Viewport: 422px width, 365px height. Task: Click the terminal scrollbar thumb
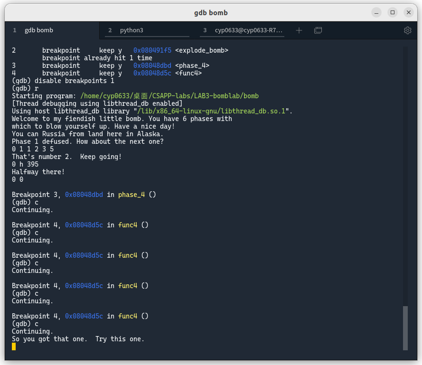point(405,328)
